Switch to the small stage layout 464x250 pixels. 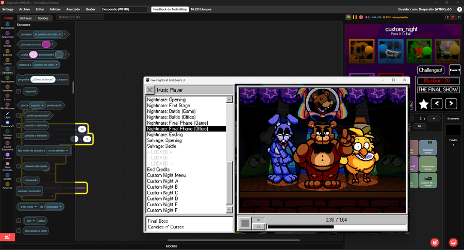tap(447, 17)
